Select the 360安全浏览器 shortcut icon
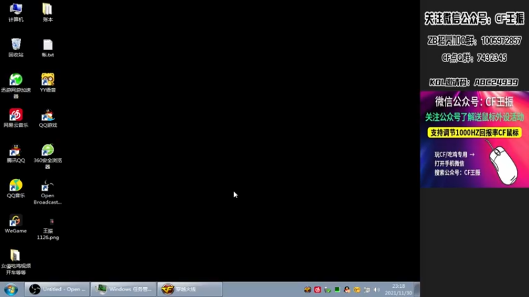Viewport: 529px width, 297px height. coord(48,156)
